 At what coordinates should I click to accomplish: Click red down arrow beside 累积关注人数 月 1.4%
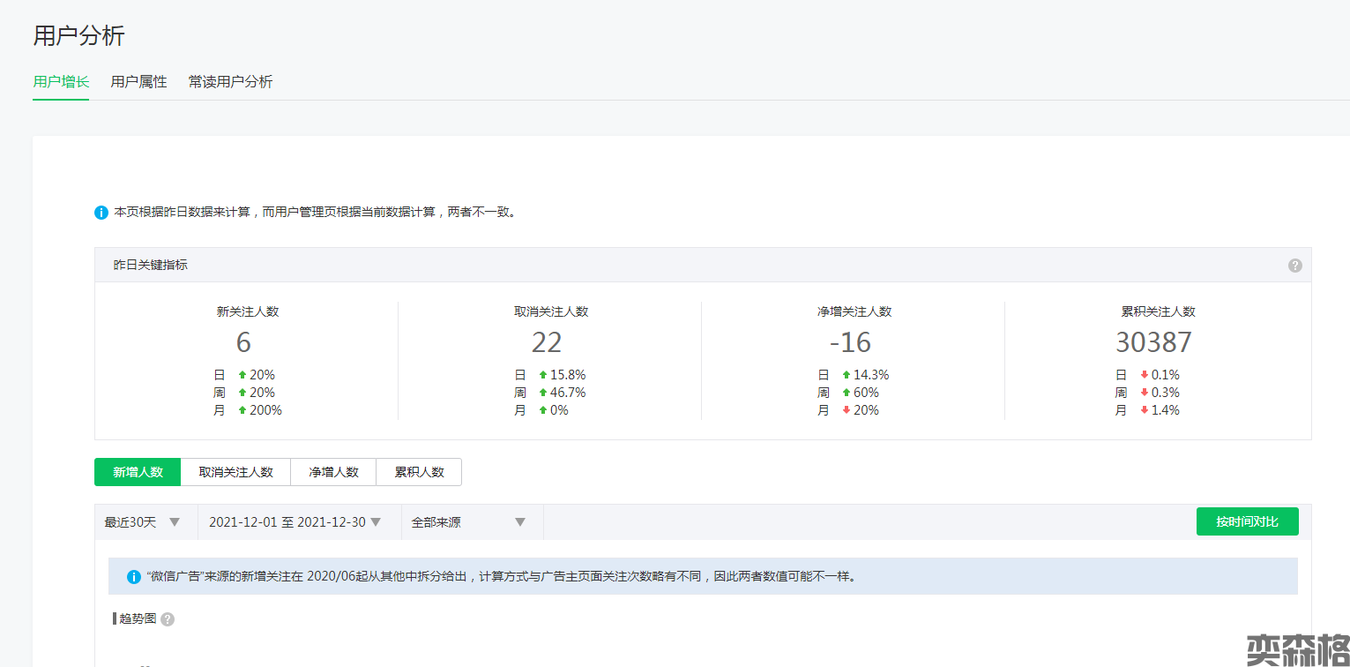1145,410
